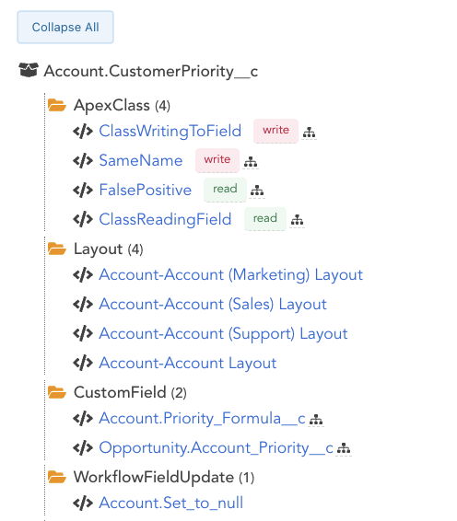Click hierarchy icon next to FalsePositive
457x521 pixels.
click(x=257, y=191)
